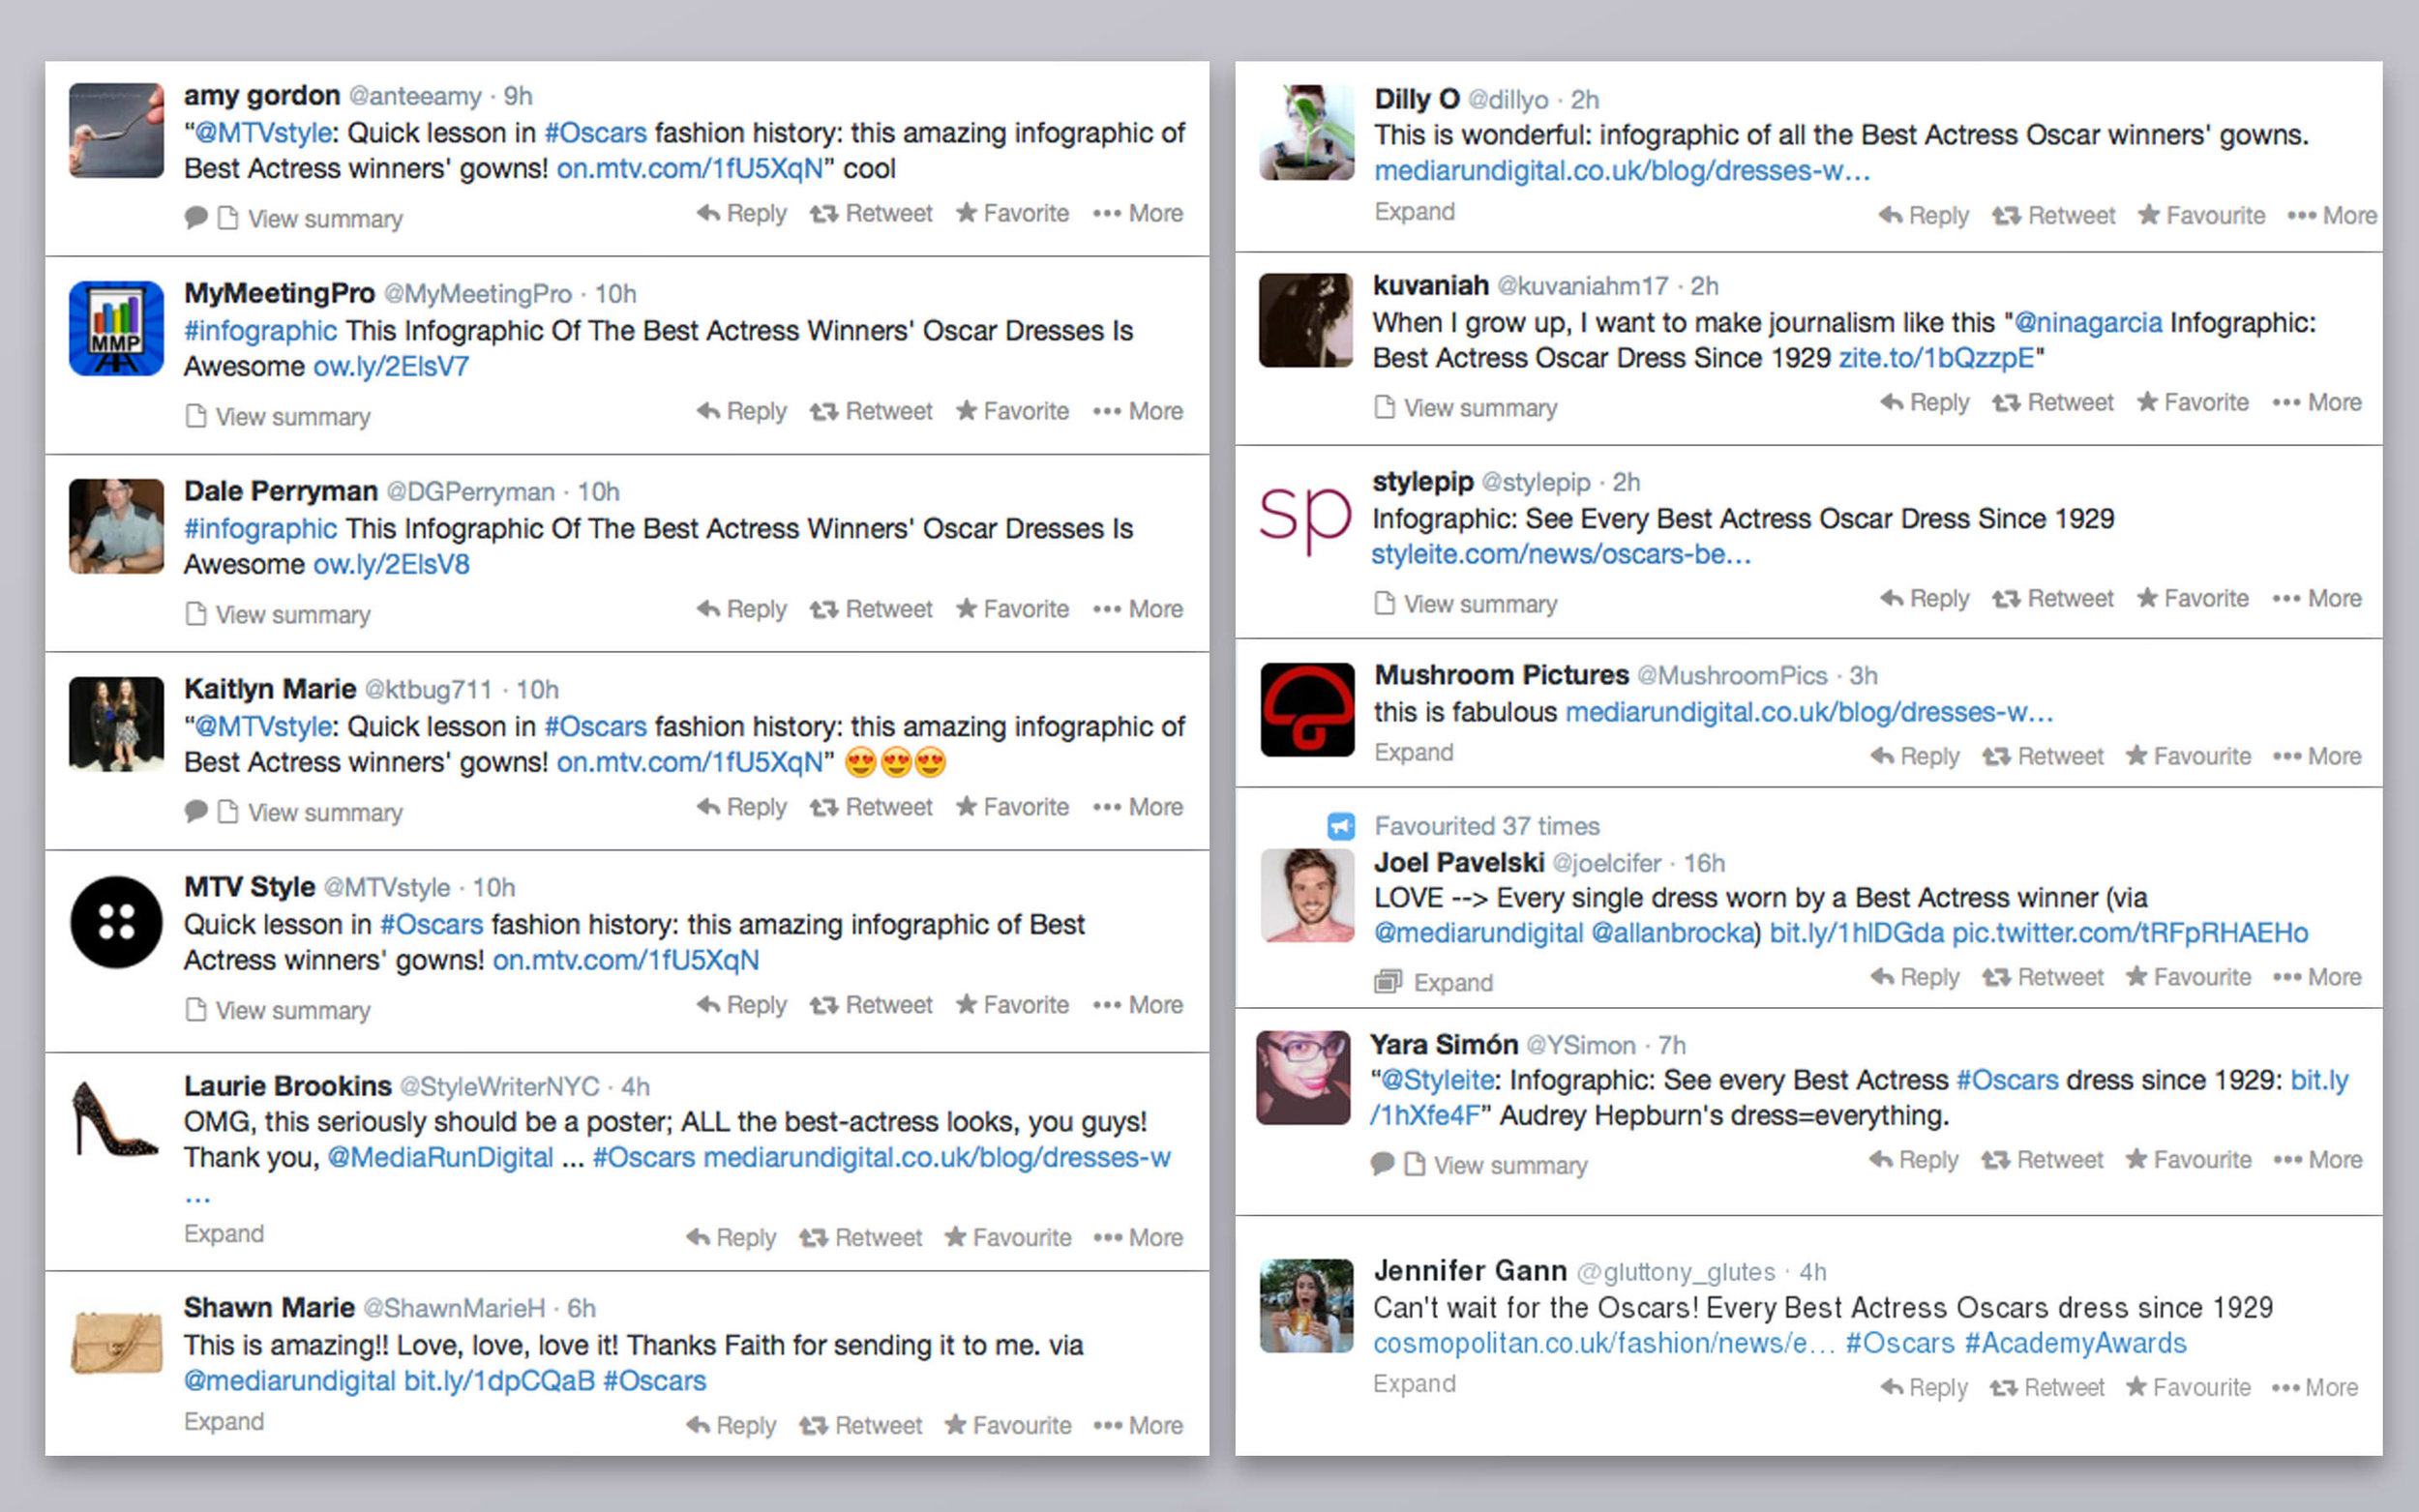Click the Favourited 37 times activity icon
Viewport: 2419px width, 1512px height.
[1341, 826]
